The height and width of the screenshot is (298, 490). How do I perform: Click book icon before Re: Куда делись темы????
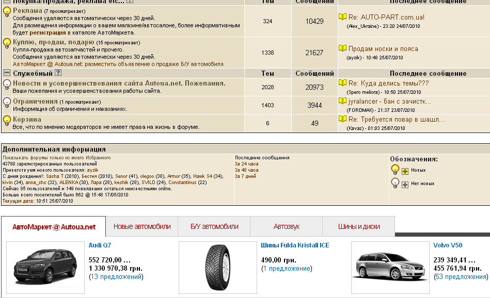pyautogui.click(x=342, y=83)
